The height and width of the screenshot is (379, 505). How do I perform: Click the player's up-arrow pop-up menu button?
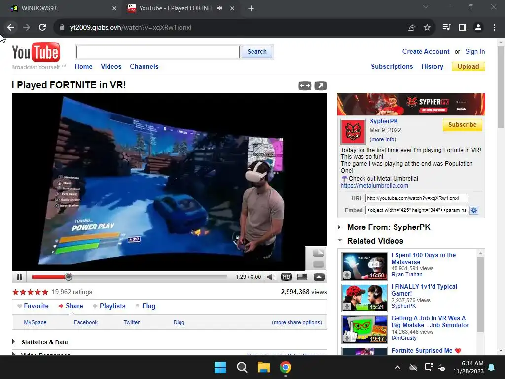coord(319,277)
